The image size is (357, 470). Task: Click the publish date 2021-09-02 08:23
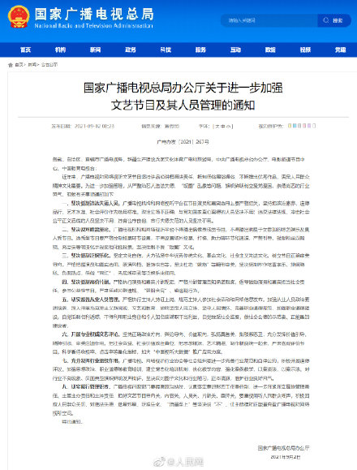pos(94,127)
